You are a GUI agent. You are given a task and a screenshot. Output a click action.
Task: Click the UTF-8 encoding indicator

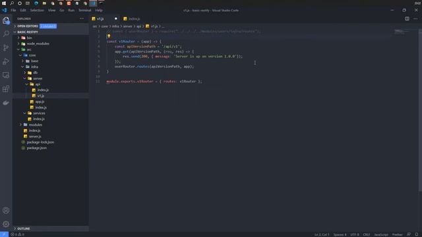tap(355, 234)
